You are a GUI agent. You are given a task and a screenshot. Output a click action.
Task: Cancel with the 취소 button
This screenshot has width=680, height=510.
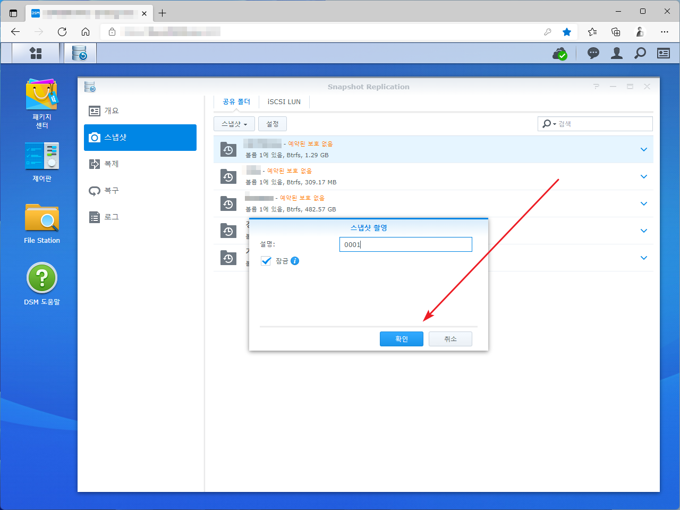click(450, 339)
